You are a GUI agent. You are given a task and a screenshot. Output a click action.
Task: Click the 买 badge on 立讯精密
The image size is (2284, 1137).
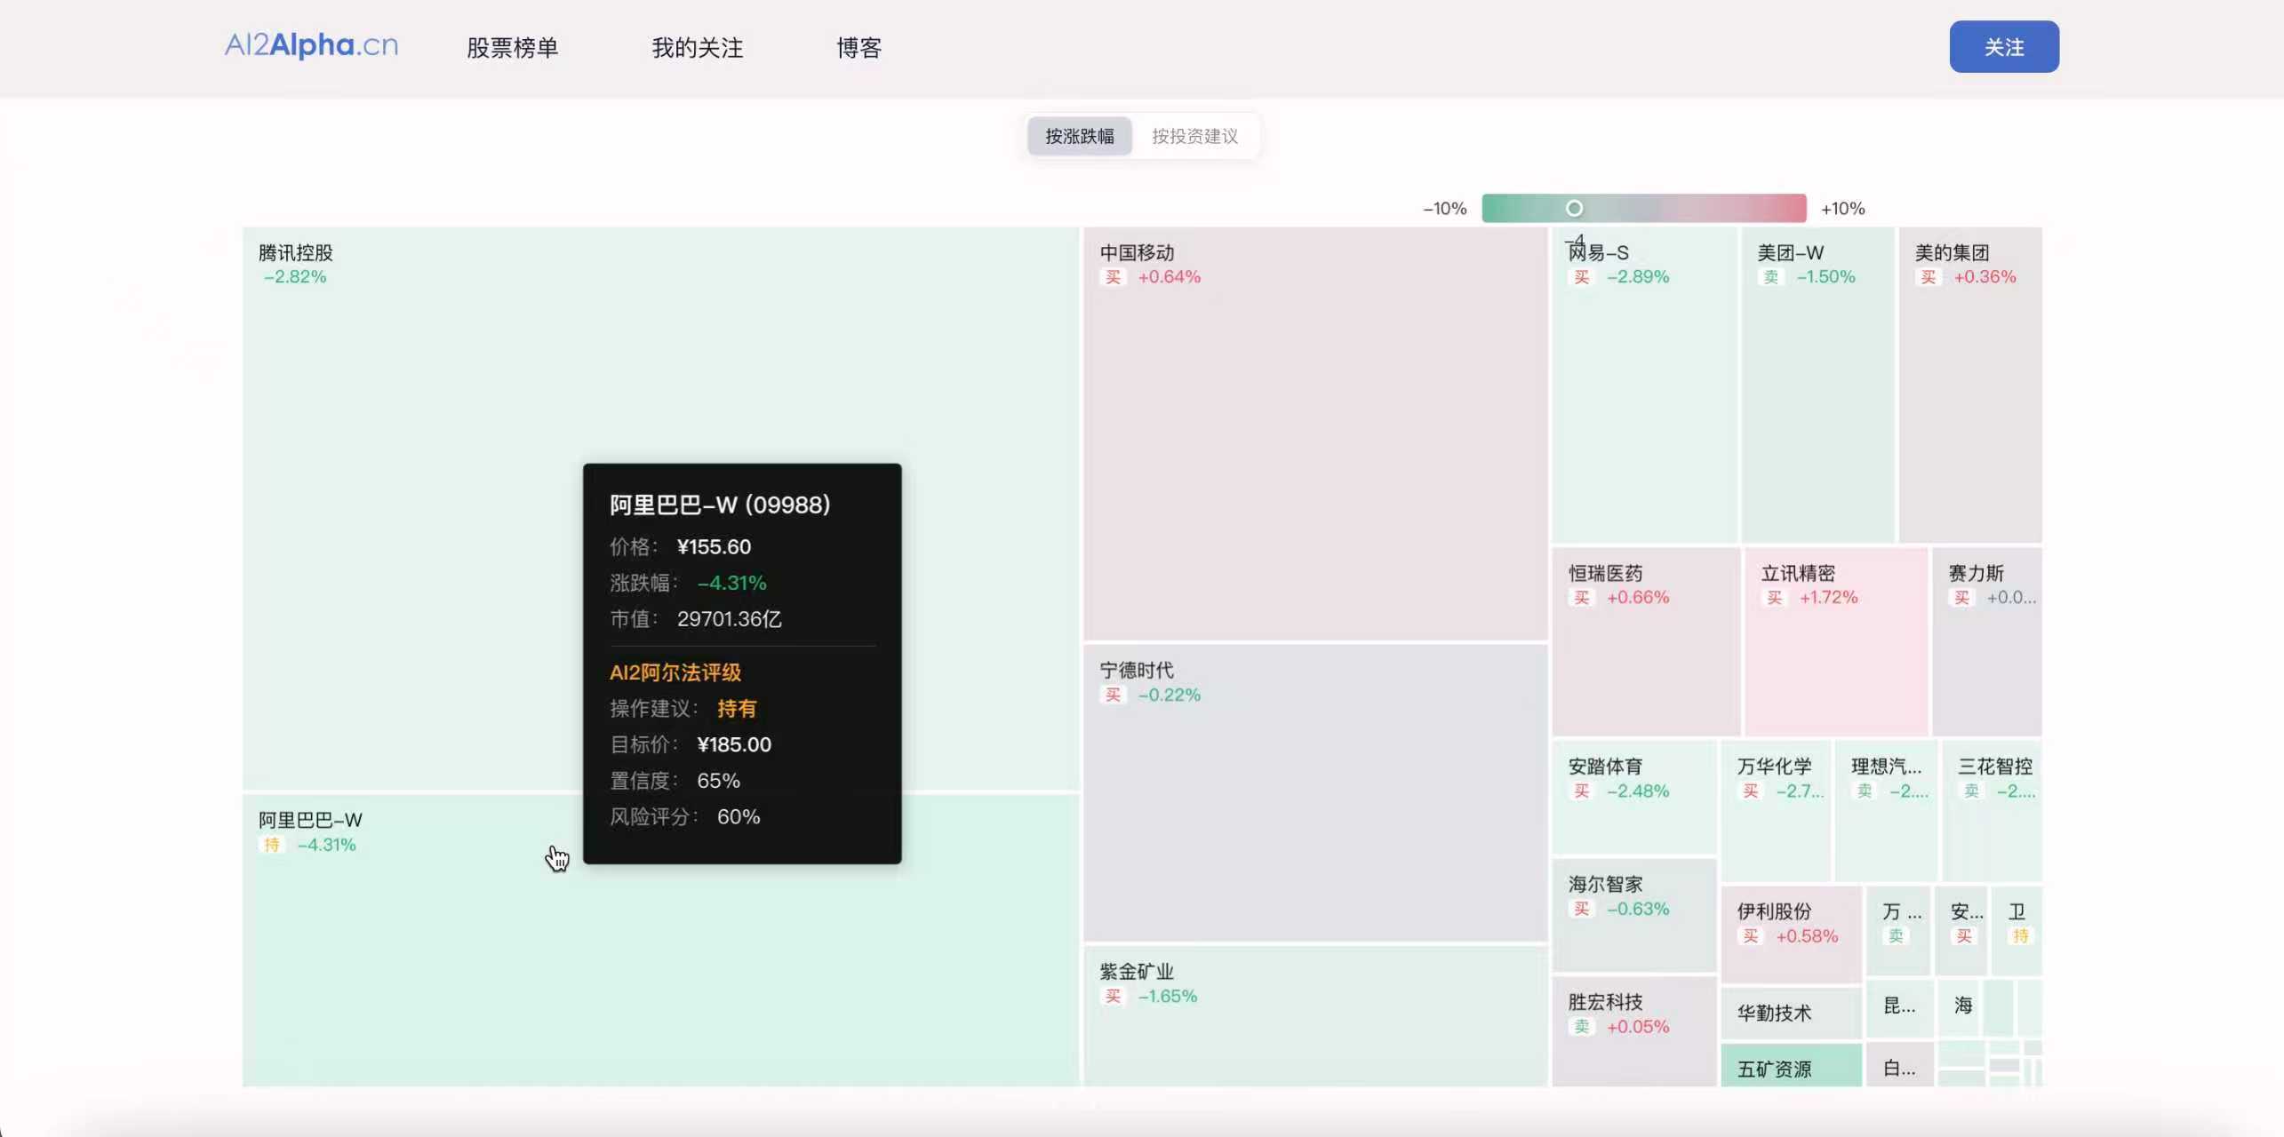(x=1774, y=598)
